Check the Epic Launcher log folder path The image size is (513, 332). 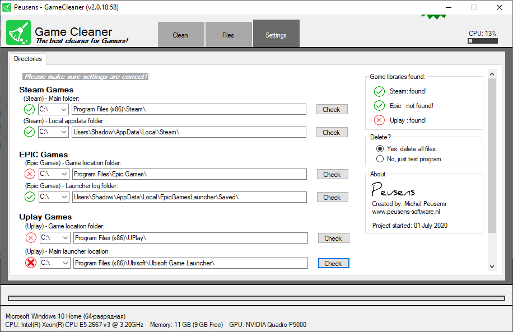[x=333, y=197]
